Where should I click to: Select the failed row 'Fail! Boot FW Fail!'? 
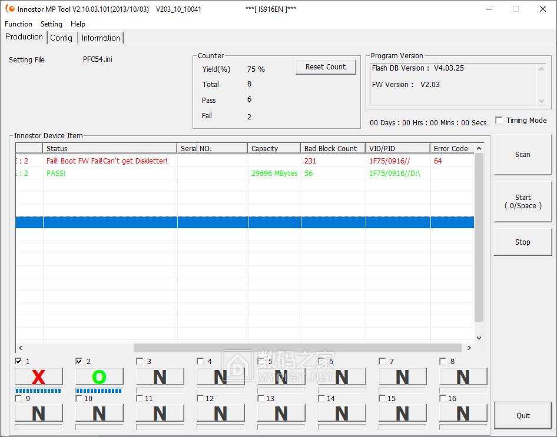(245, 161)
